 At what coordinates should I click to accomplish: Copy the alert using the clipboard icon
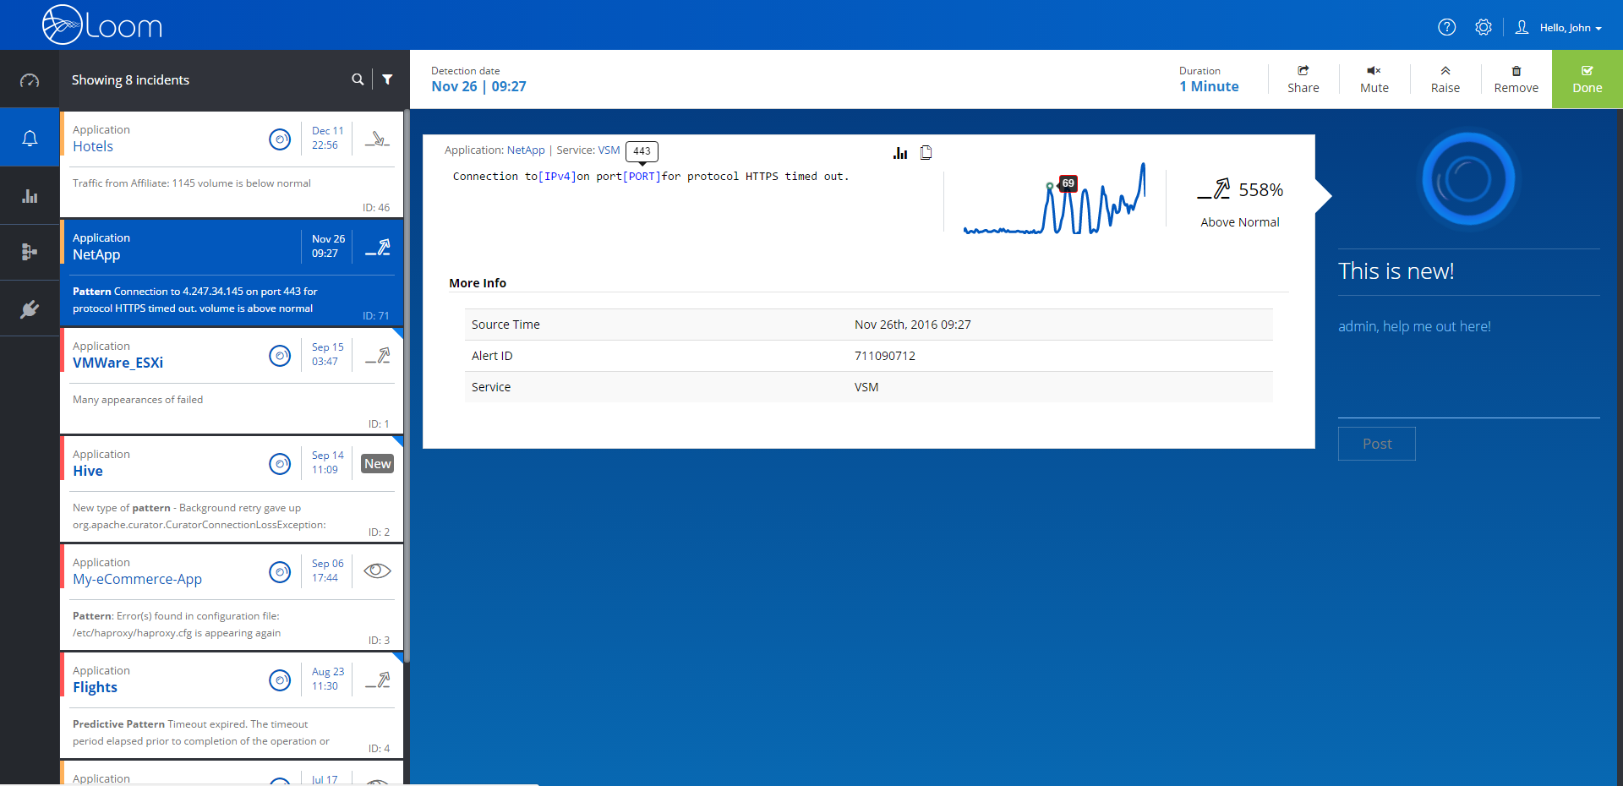pos(926,153)
